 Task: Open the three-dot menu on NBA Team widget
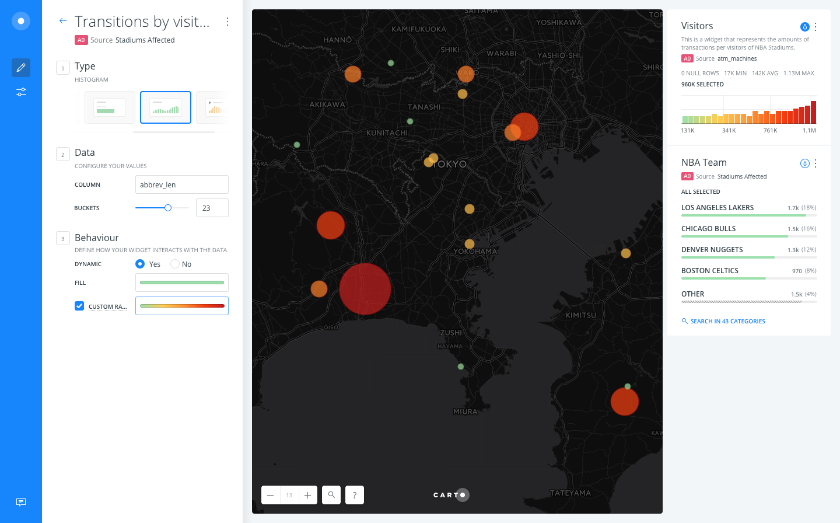(x=815, y=163)
